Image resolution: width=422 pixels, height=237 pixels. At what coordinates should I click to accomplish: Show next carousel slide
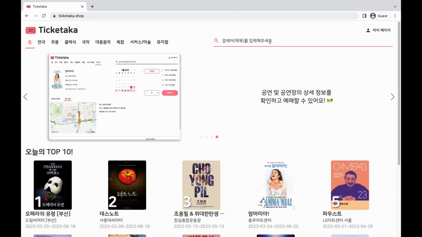pos(392,97)
